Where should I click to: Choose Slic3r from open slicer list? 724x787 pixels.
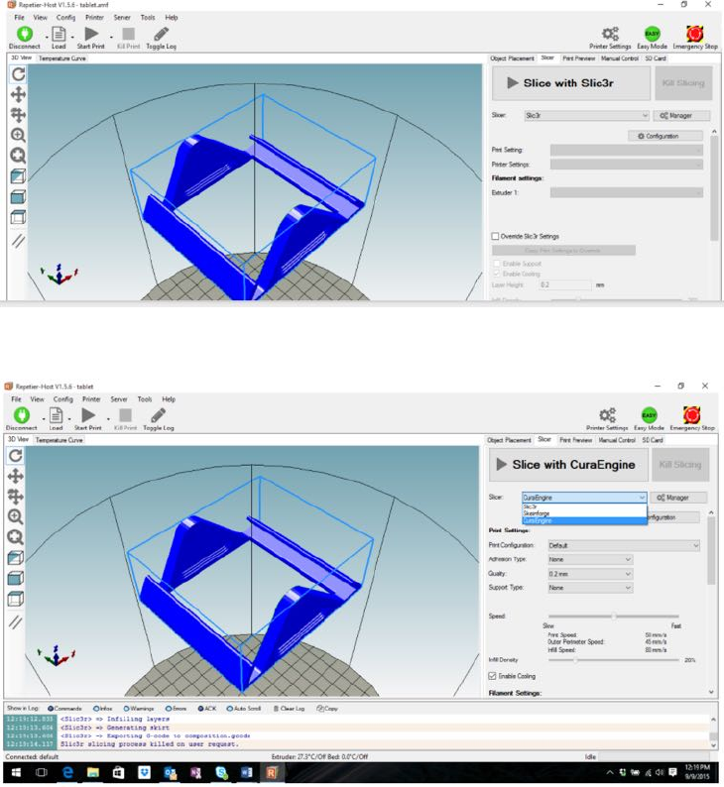pyautogui.click(x=584, y=506)
